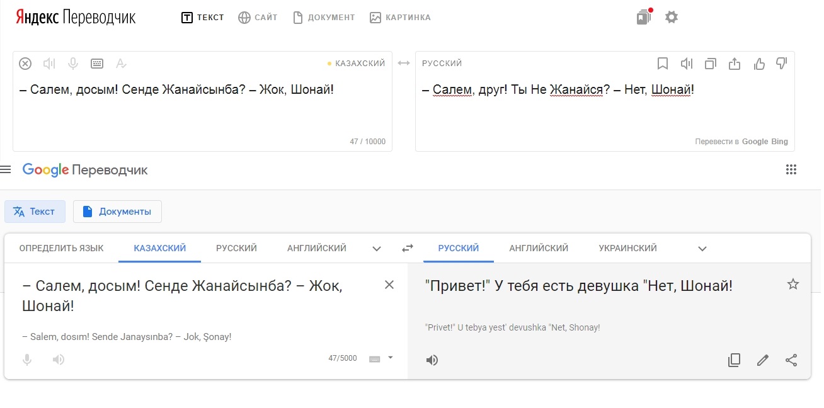824x408 pixels.
Task: Follow the Bing translate link
Action: (780, 142)
